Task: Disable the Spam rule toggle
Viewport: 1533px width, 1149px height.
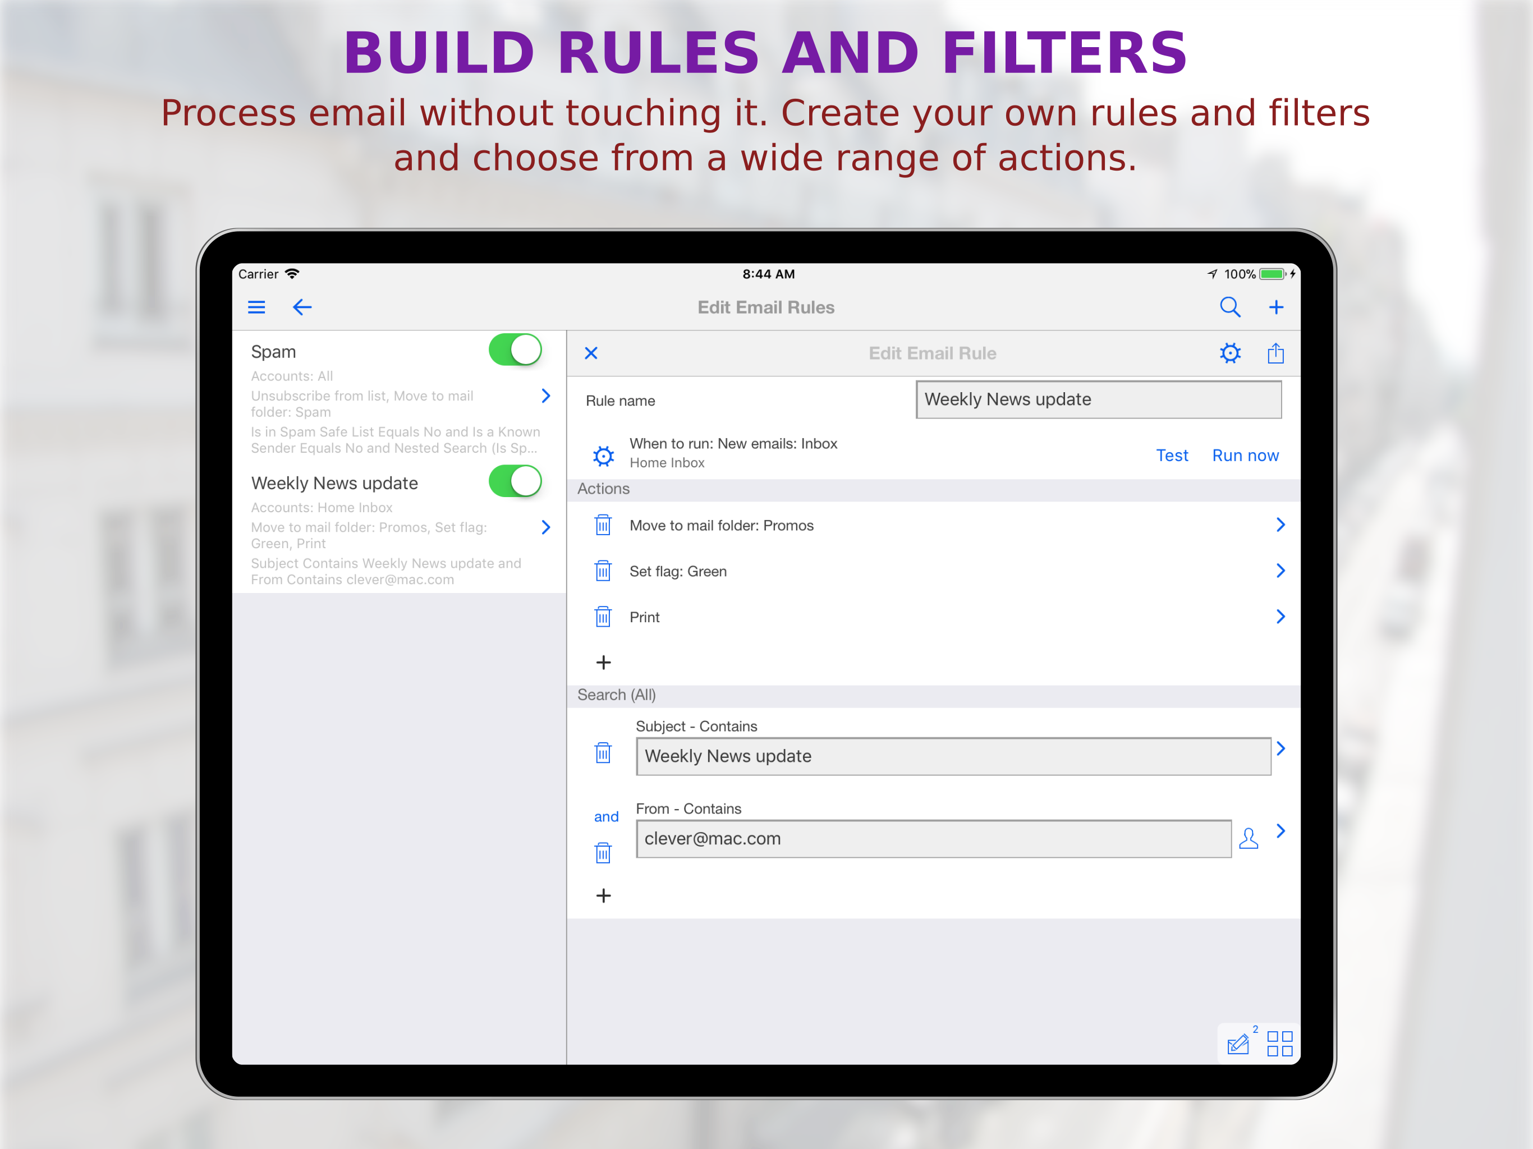Action: (x=515, y=350)
